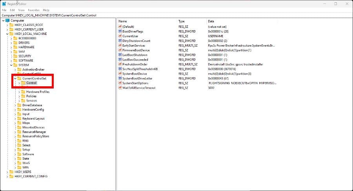Collapse the Computer root node

click(x=3, y=20)
